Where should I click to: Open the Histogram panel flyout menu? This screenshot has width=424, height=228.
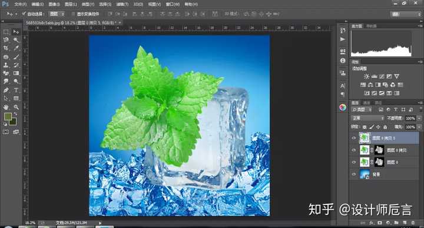pyautogui.click(x=420, y=26)
